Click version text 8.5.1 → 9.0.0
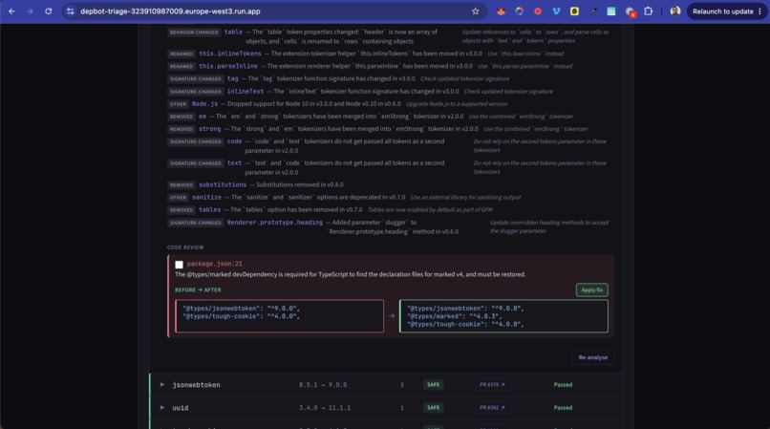 point(323,385)
